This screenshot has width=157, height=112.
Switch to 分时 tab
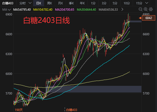coord(22,3)
